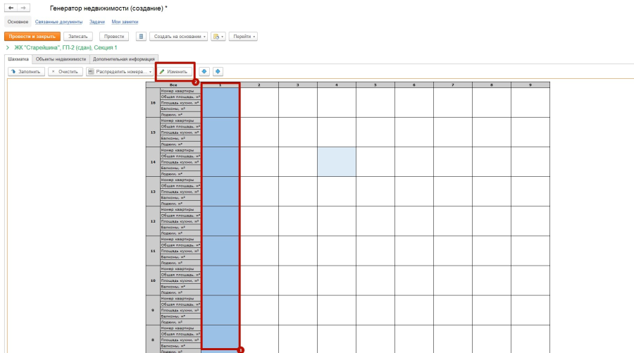Click the Изменить pencil button

tap(173, 71)
